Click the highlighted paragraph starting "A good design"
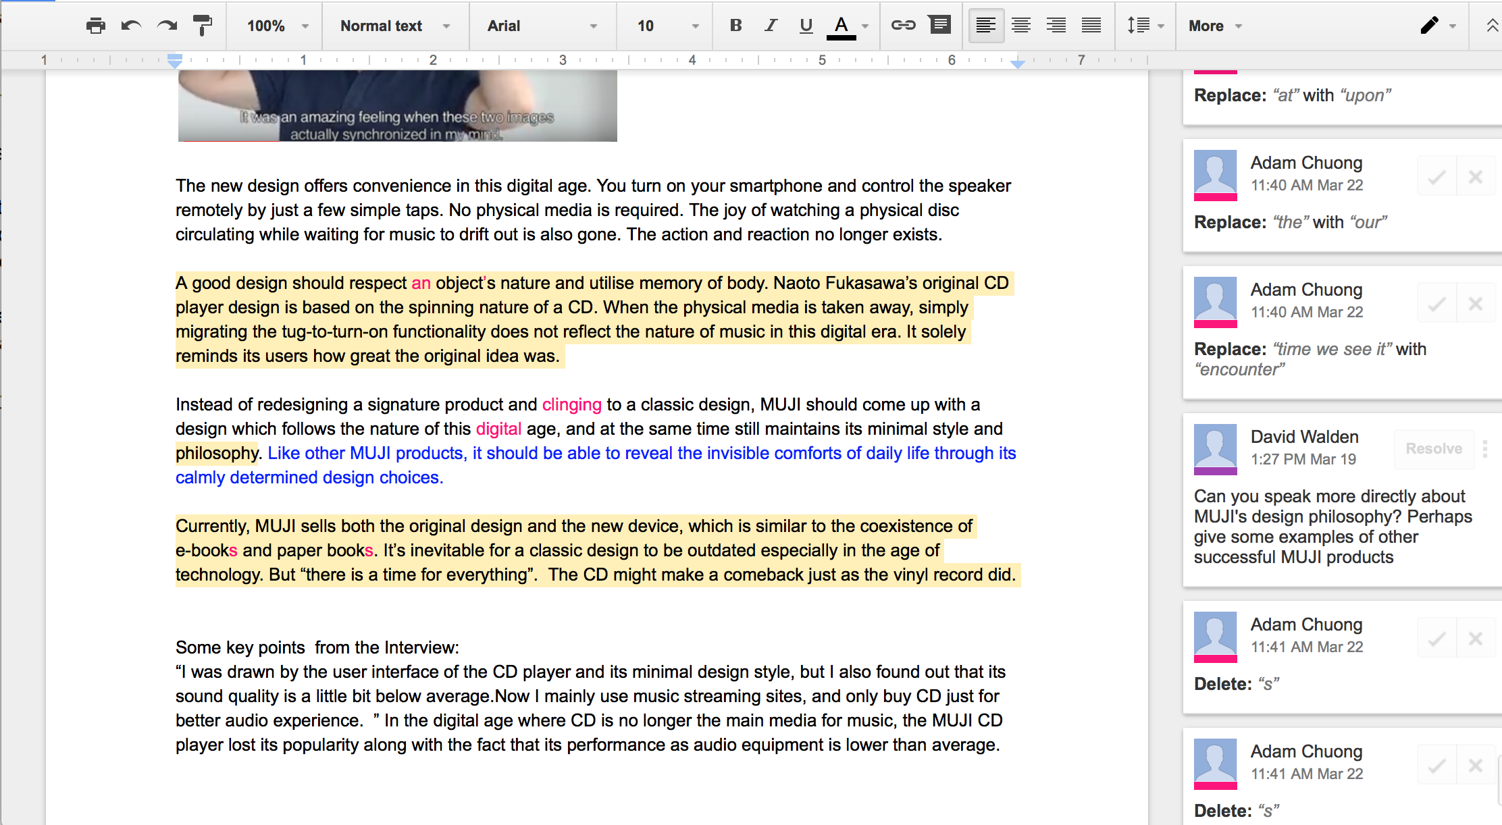The width and height of the screenshot is (1502, 825). click(593, 319)
